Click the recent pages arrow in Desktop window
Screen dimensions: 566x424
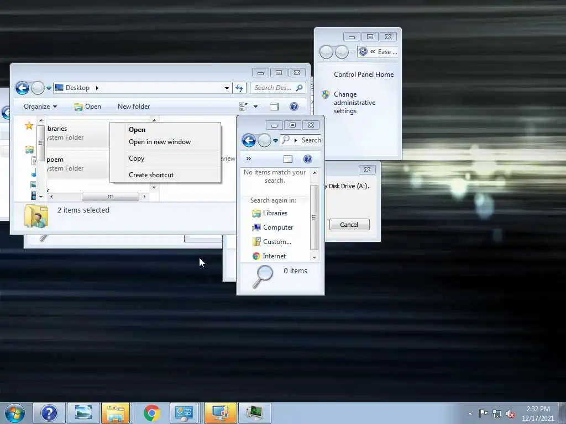(x=49, y=88)
